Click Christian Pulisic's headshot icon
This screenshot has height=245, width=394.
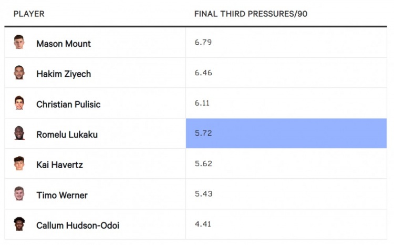[x=19, y=103]
